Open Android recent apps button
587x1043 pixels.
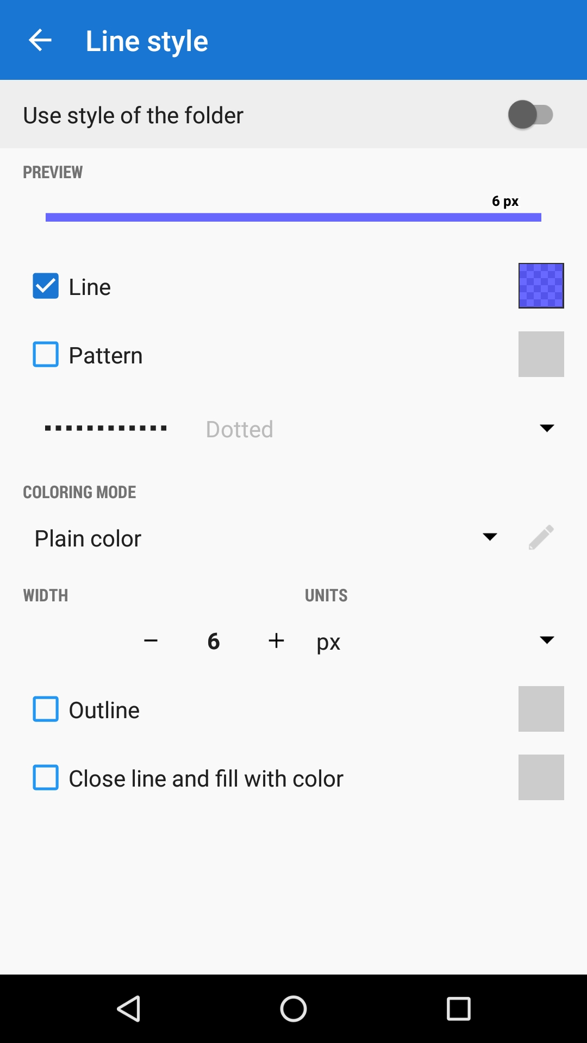pyautogui.click(x=458, y=1009)
